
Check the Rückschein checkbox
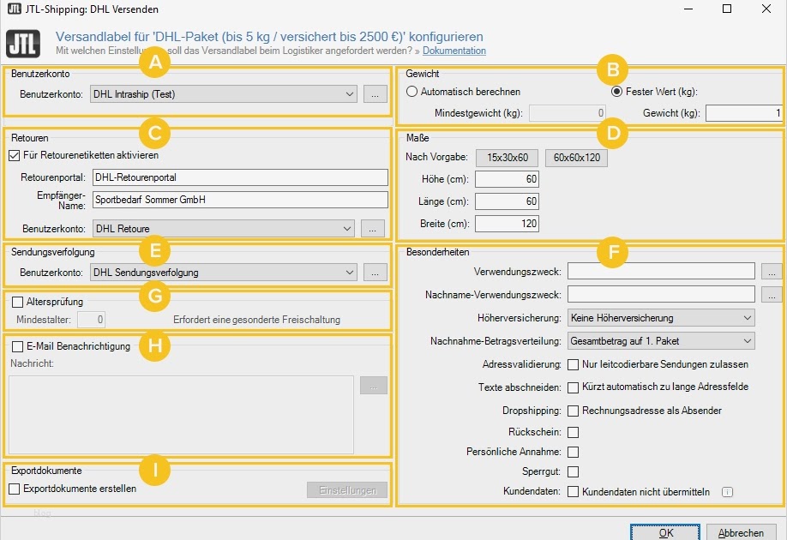(573, 432)
